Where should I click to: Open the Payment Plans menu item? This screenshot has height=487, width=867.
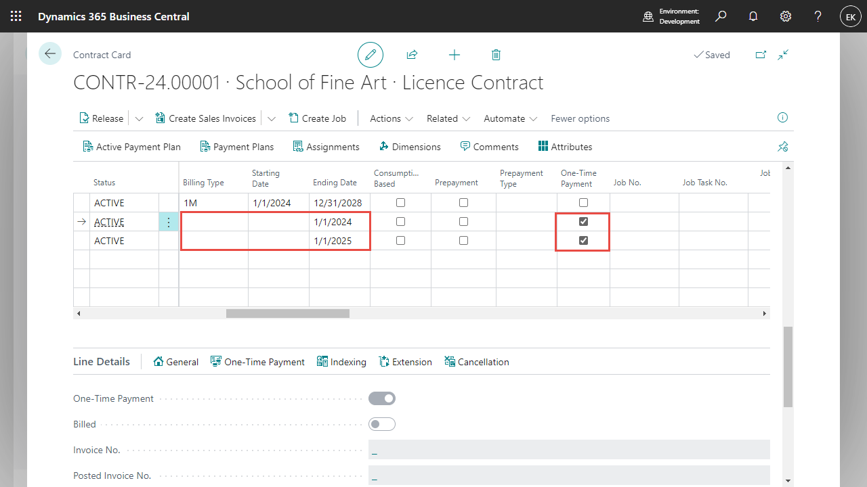tap(237, 147)
